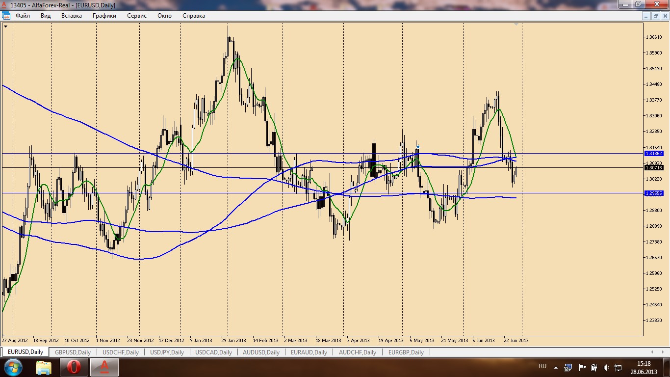Click the chart window icon beside Файл
The height and width of the screenshot is (377, 670).
(6, 16)
